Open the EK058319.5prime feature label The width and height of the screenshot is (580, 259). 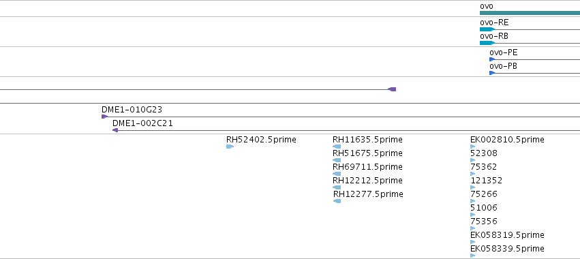(x=507, y=235)
